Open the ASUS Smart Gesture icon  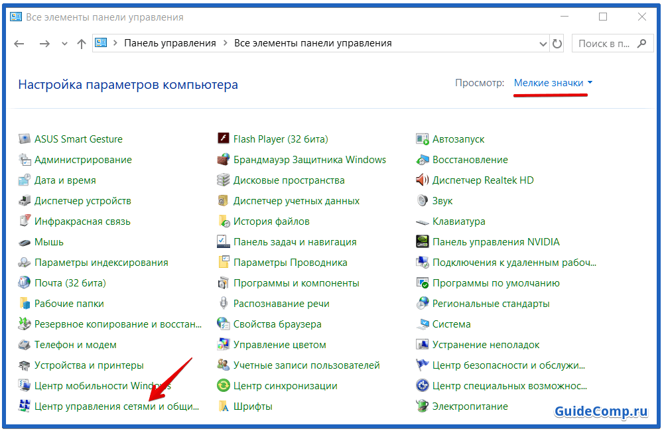click(x=25, y=139)
